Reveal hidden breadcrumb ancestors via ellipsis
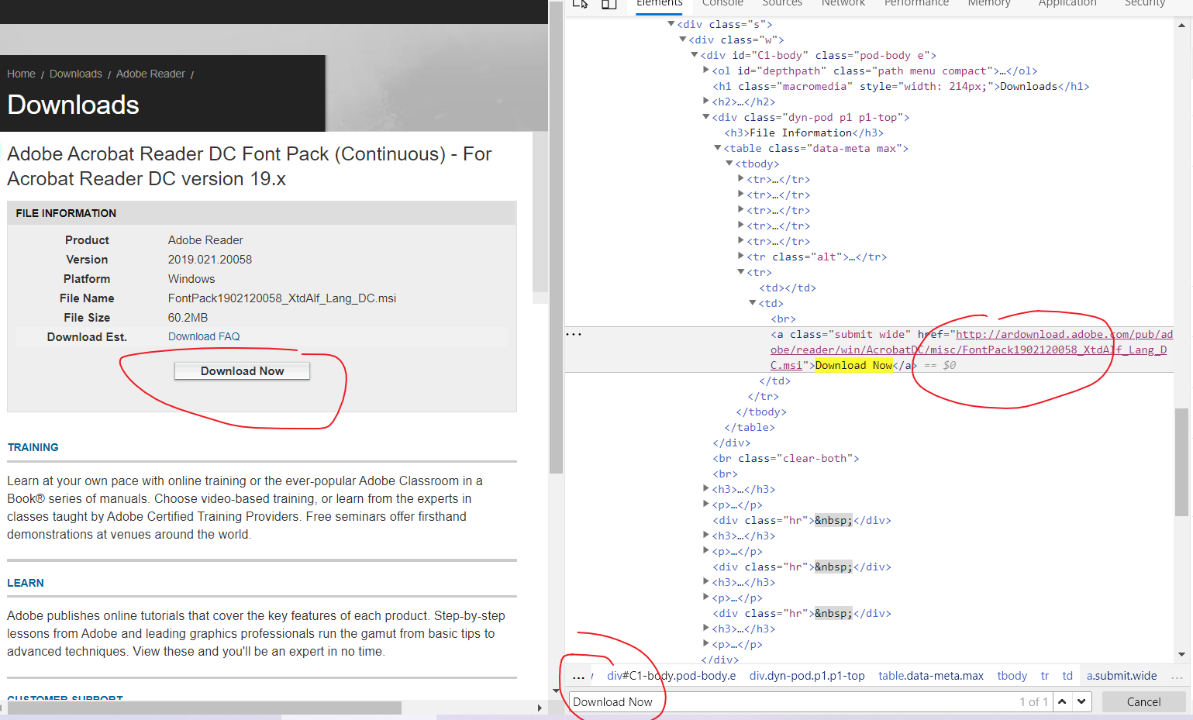The image size is (1193, 720). (579, 675)
